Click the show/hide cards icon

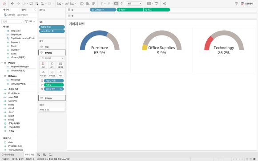tap(149, 4)
